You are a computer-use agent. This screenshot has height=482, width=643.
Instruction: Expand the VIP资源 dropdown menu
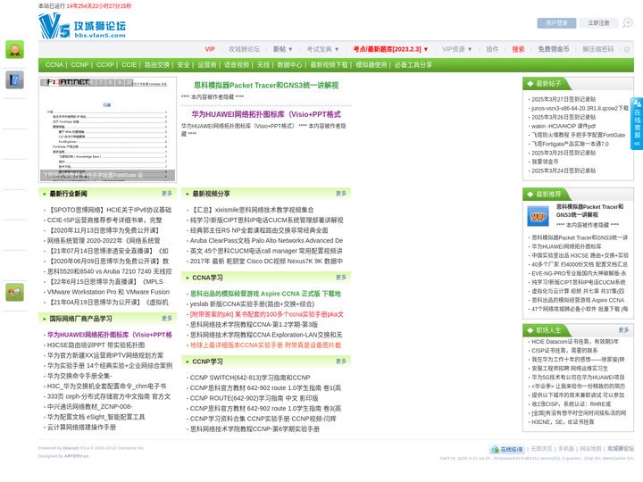pos(457,49)
